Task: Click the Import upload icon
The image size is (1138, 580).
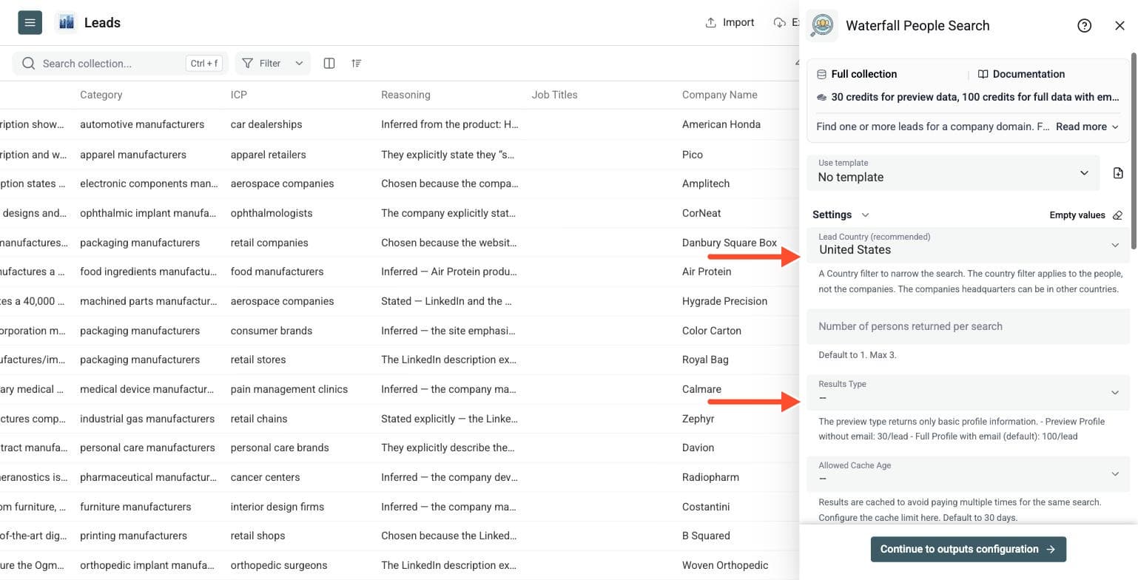Action: coord(710,23)
